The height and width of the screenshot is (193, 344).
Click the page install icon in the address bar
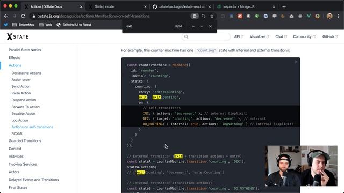coord(195,16)
